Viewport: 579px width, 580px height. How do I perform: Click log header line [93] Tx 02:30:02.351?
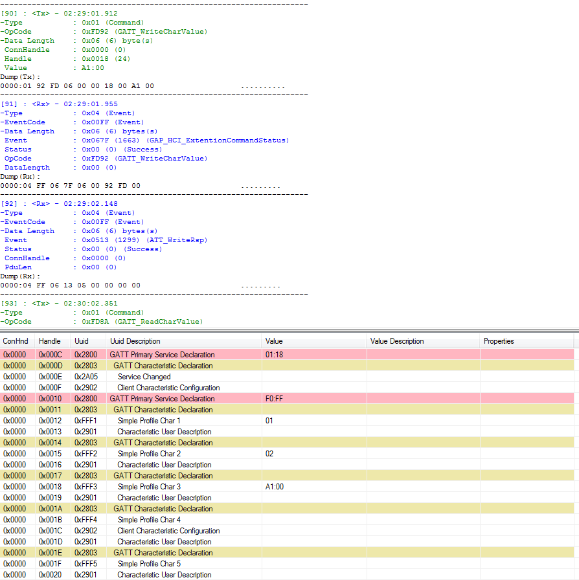pos(59,304)
